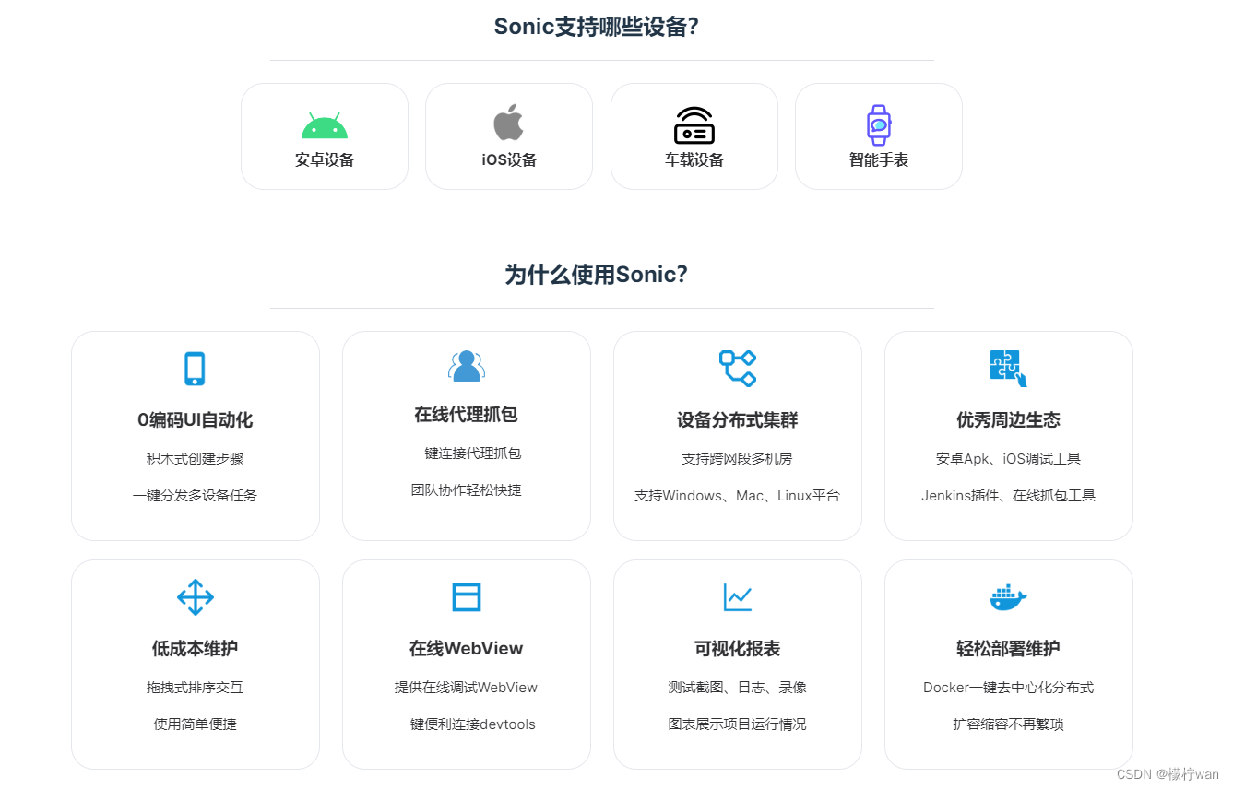
Task: Click the text 拖拽式排序交互
Action: (x=196, y=688)
